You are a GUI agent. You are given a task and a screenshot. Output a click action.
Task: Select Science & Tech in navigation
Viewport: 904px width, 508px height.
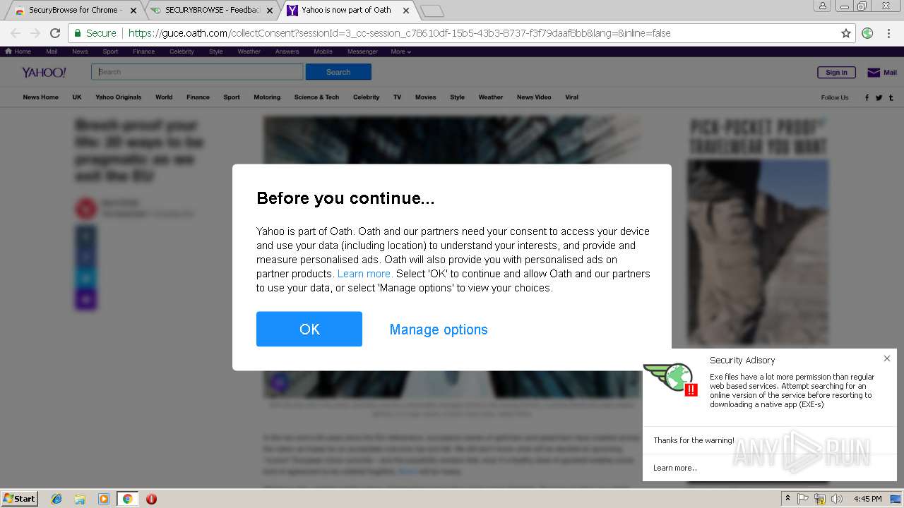coord(316,97)
